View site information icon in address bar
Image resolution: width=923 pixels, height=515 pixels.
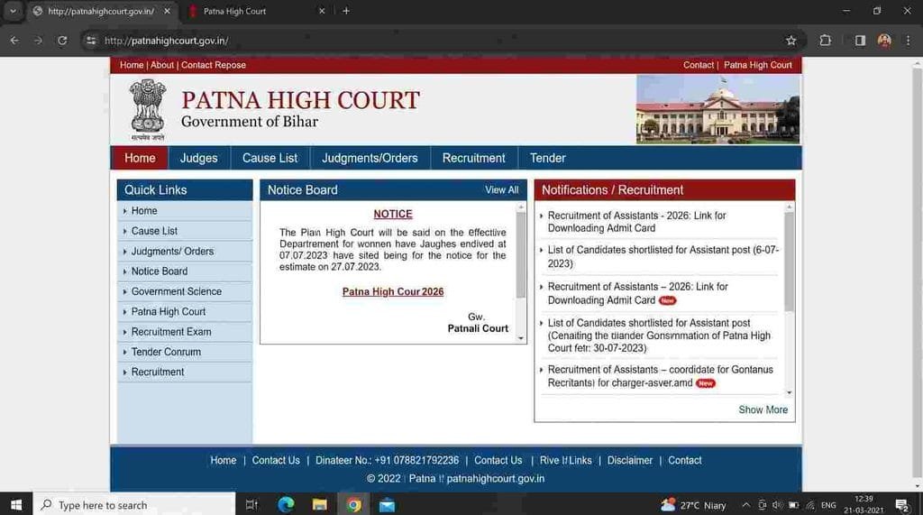[91, 41]
